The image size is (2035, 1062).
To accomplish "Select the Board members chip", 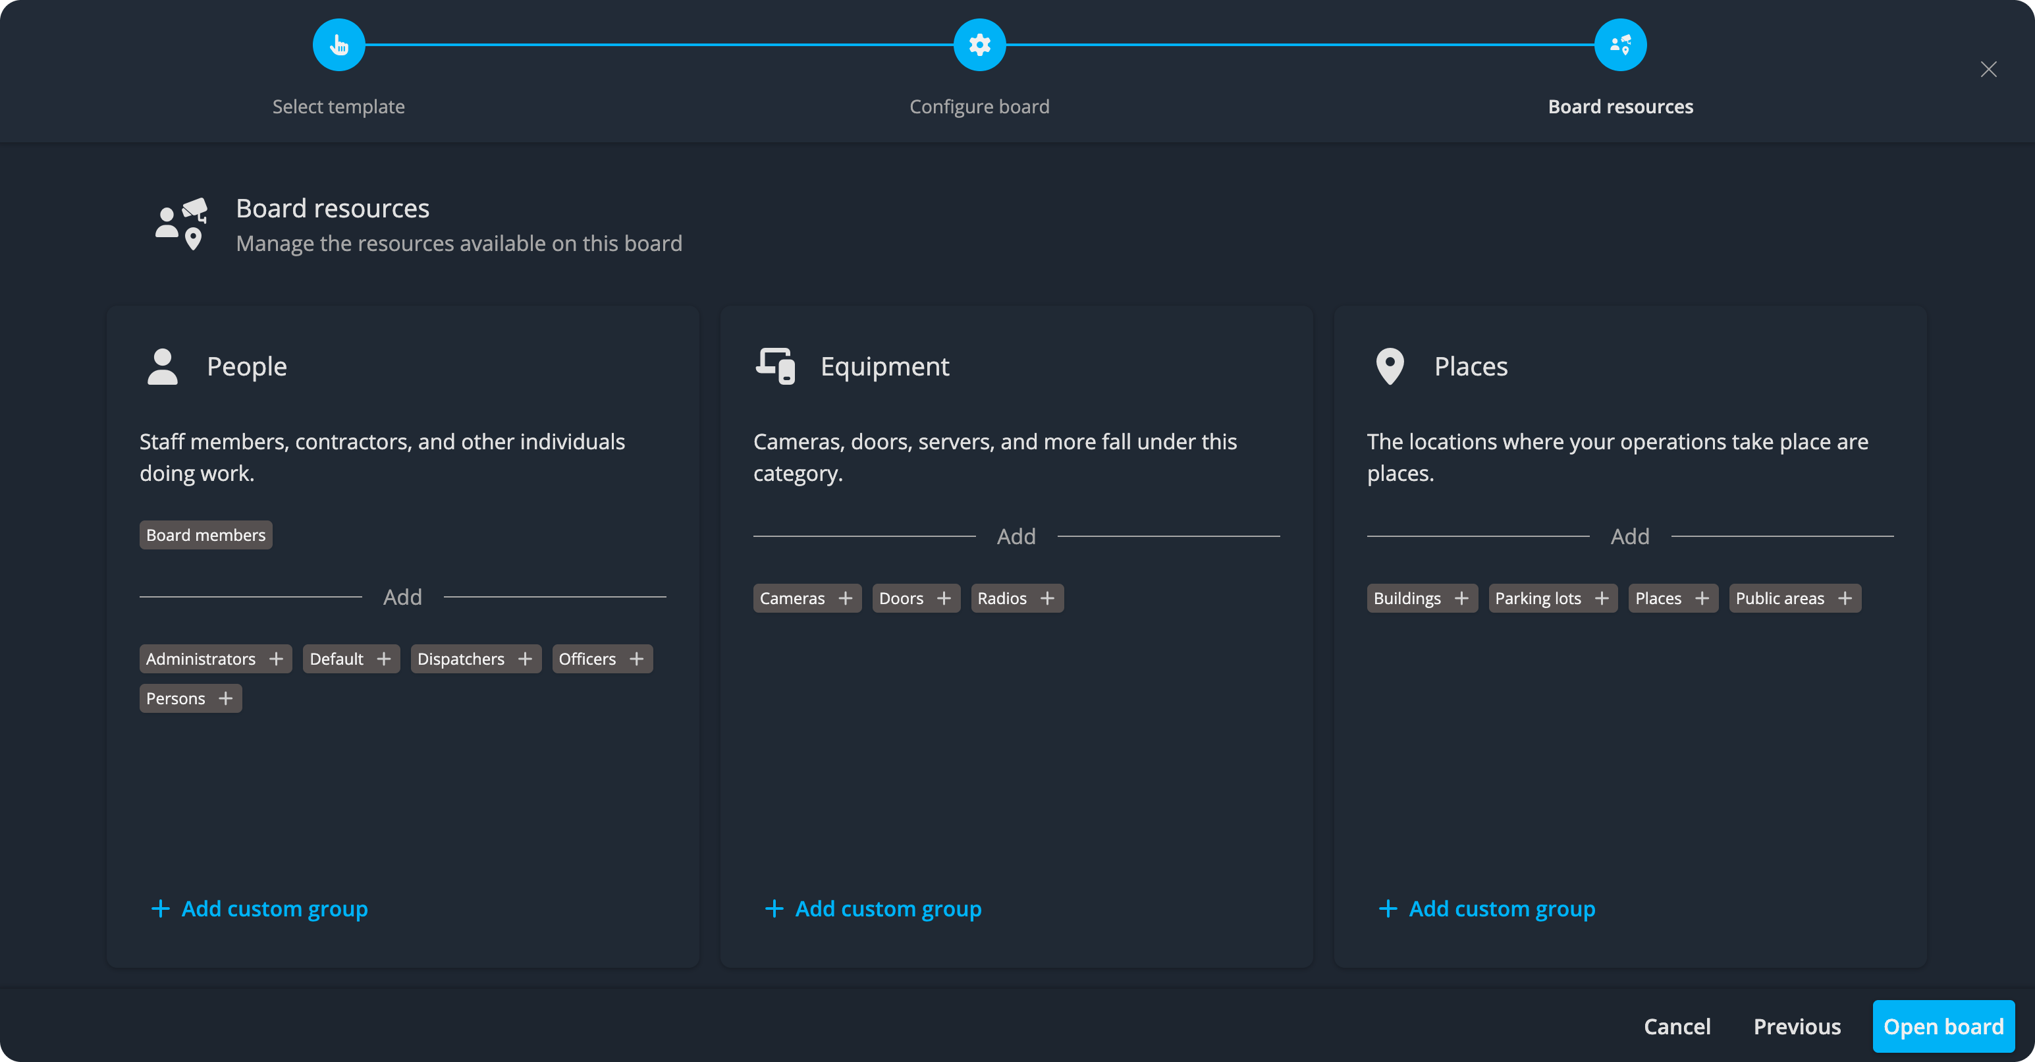I will click(x=205, y=535).
